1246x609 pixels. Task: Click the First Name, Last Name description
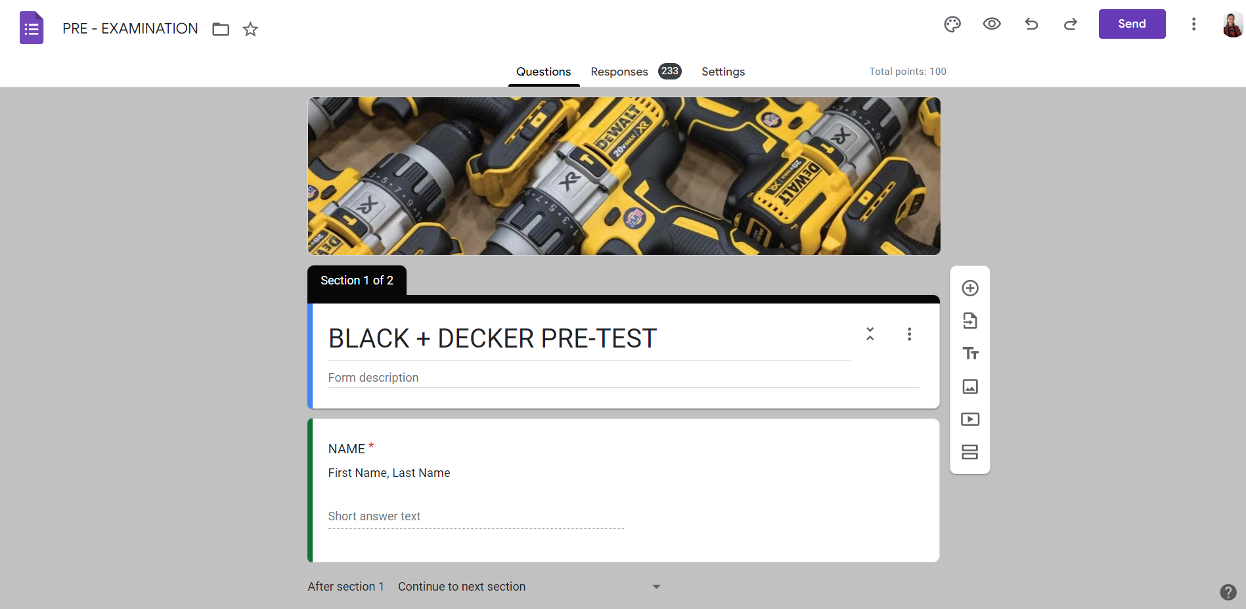click(389, 473)
